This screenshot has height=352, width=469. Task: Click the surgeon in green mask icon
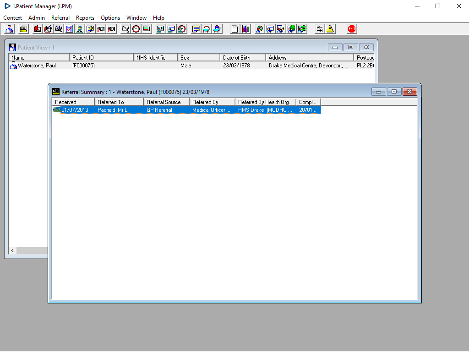tap(80, 29)
